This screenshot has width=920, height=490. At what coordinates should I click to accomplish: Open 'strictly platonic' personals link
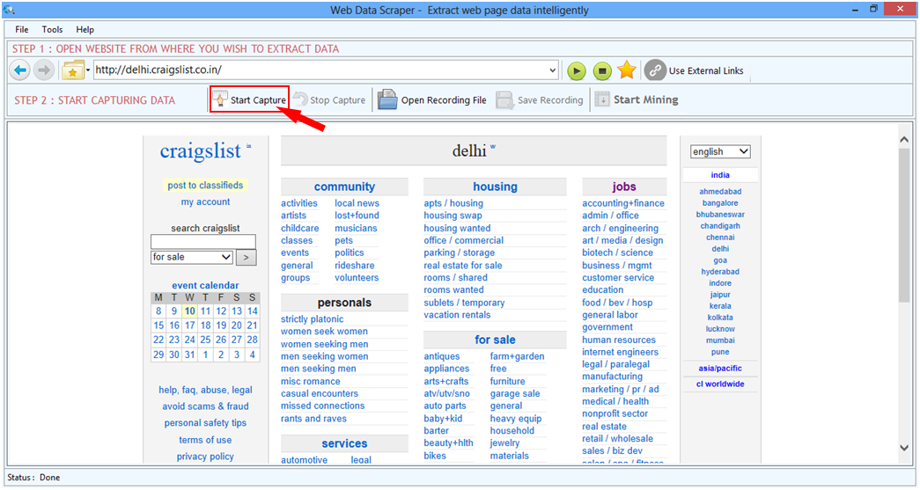(313, 319)
